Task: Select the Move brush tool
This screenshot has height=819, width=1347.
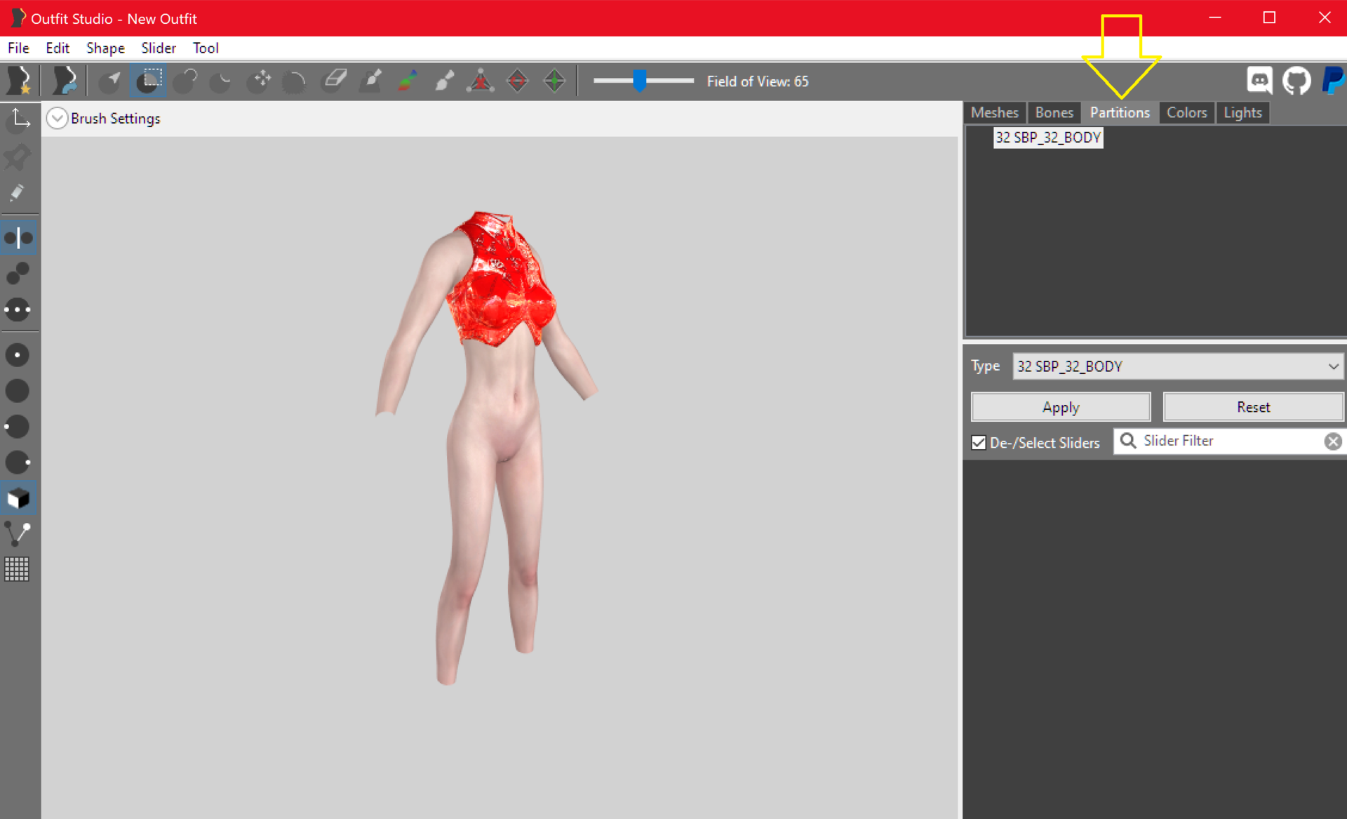Action: click(258, 81)
